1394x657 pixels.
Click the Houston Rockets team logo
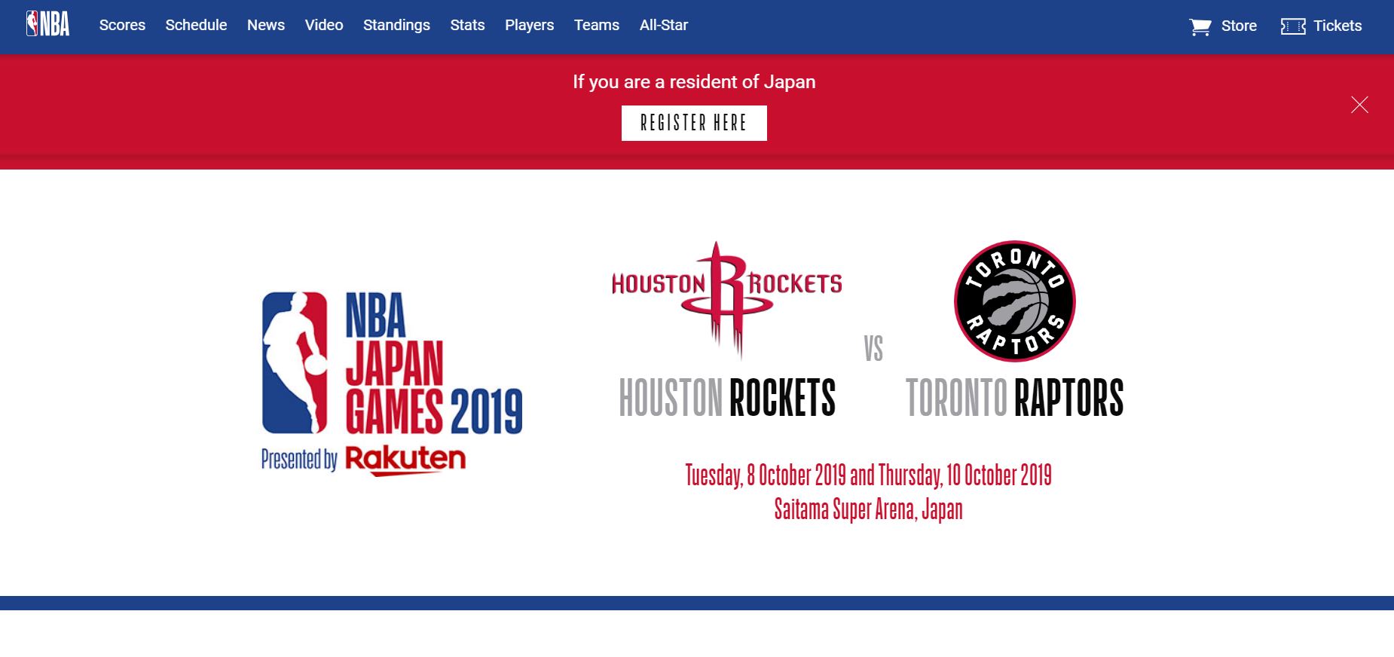coord(727,300)
